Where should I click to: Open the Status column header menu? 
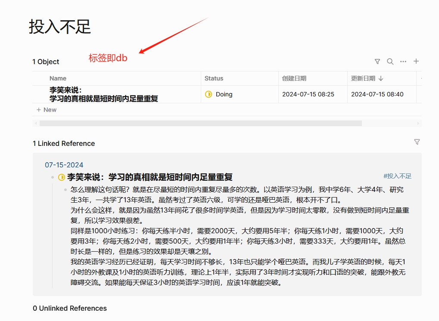pyautogui.click(x=215, y=78)
